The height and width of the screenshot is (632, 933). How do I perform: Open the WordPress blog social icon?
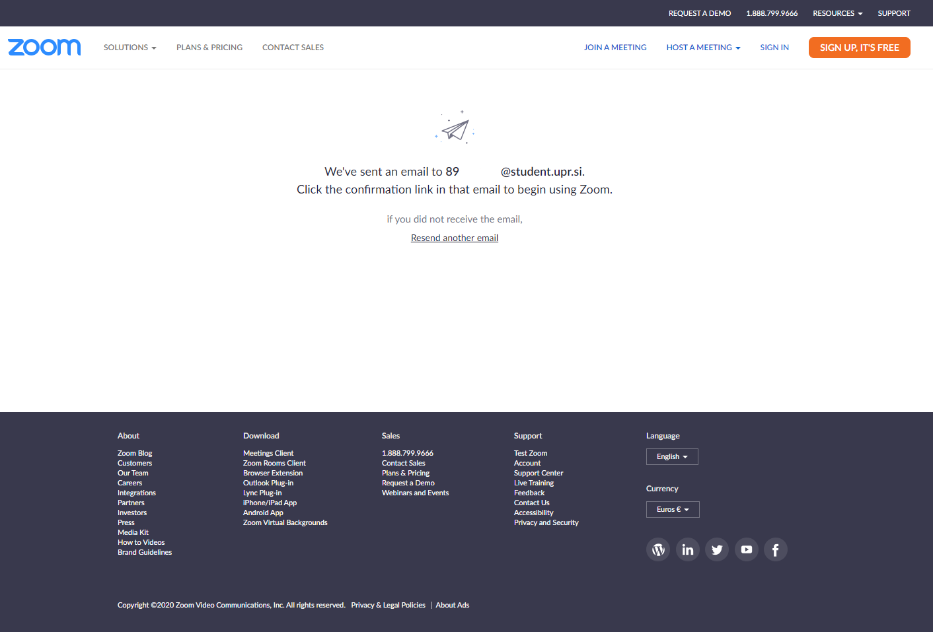coord(658,549)
